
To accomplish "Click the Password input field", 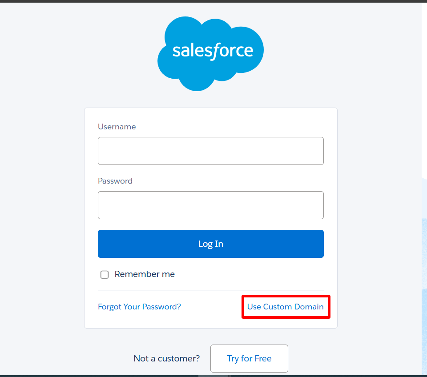I will pos(210,205).
